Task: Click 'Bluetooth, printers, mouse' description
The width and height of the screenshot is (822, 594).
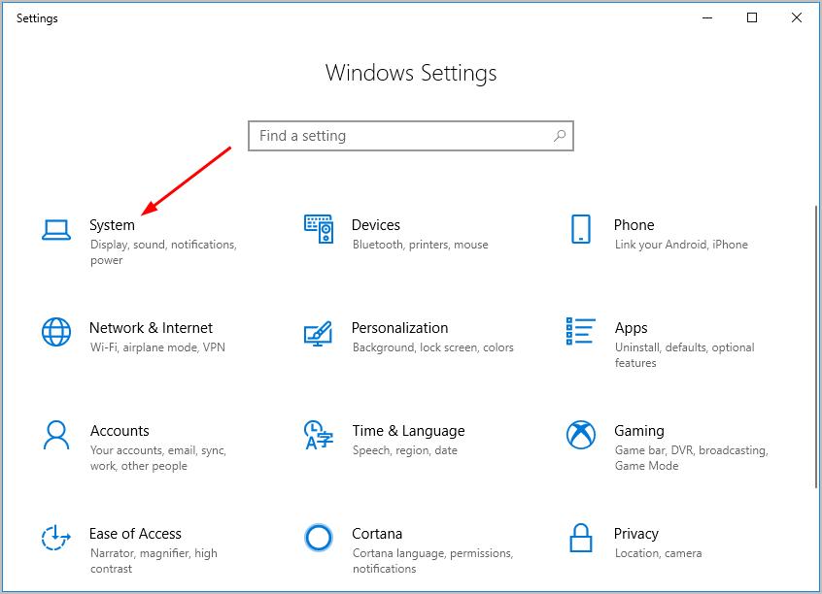Action: pyautogui.click(x=421, y=245)
